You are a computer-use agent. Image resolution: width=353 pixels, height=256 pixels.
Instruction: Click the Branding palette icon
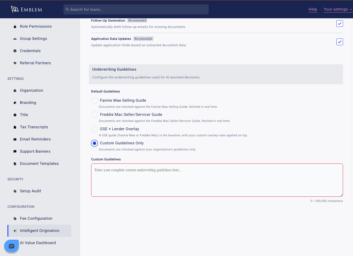click(15, 103)
